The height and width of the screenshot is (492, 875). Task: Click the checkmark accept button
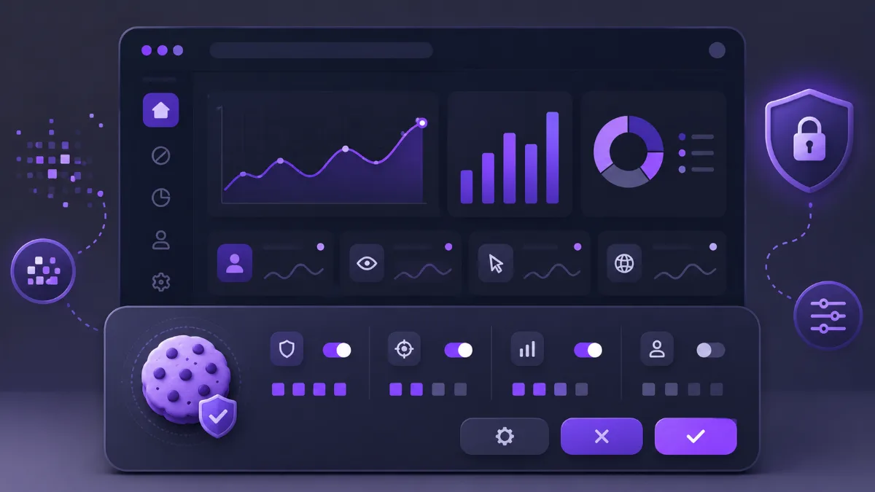(696, 437)
